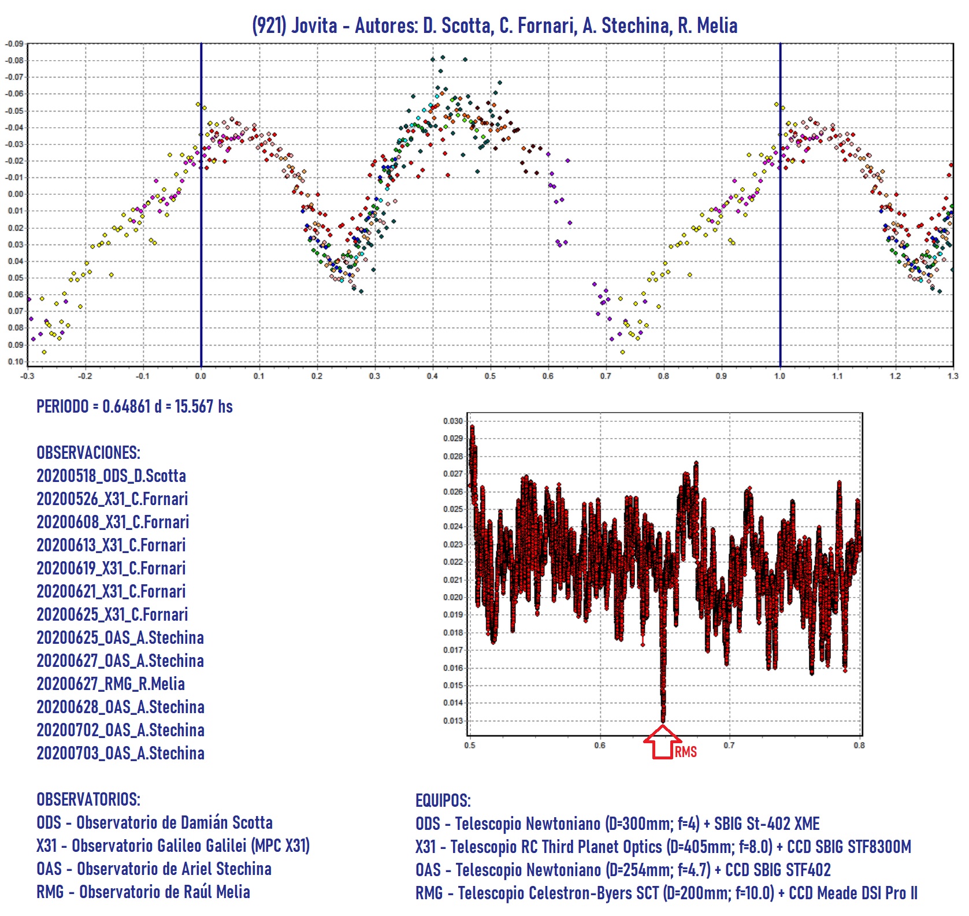Click the '0.00' magnitude axis label
The image size is (969, 916).
pyautogui.click(x=16, y=194)
